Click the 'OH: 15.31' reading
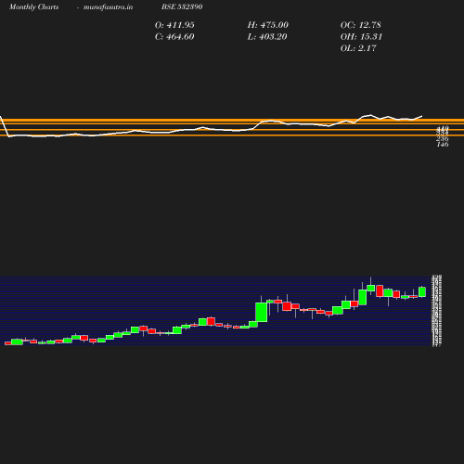 point(361,36)
